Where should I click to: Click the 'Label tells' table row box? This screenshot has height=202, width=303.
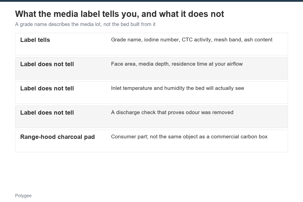151,44
